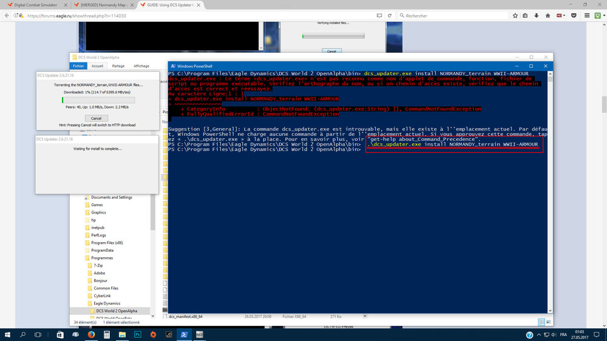This screenshot has width=607, height=341.
Task: Close the GUIDE: Using DCS Updater tab
Action: tap(198, 5)
